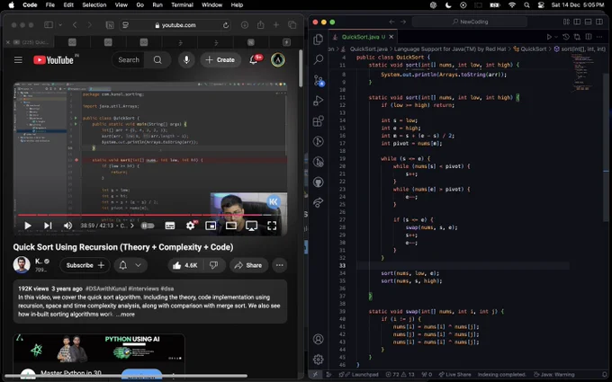Enter fullscreen on the YouTube player
612x382 pixels.
(272, 226)
